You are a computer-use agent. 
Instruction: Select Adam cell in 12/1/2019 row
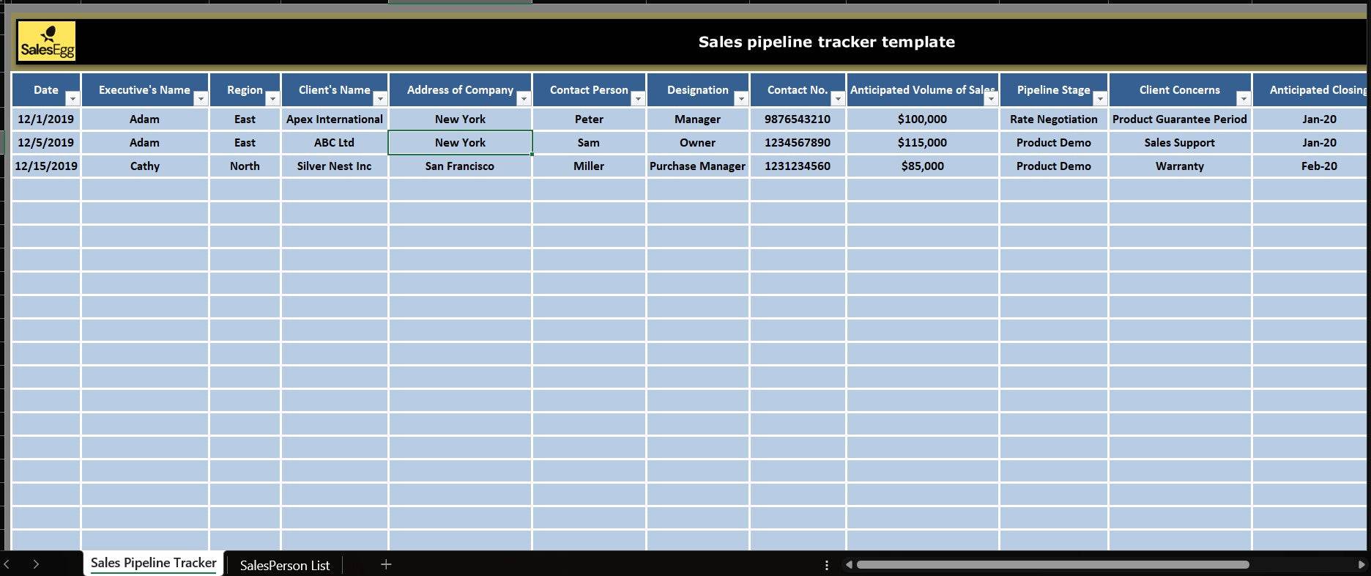coord(145,119)
